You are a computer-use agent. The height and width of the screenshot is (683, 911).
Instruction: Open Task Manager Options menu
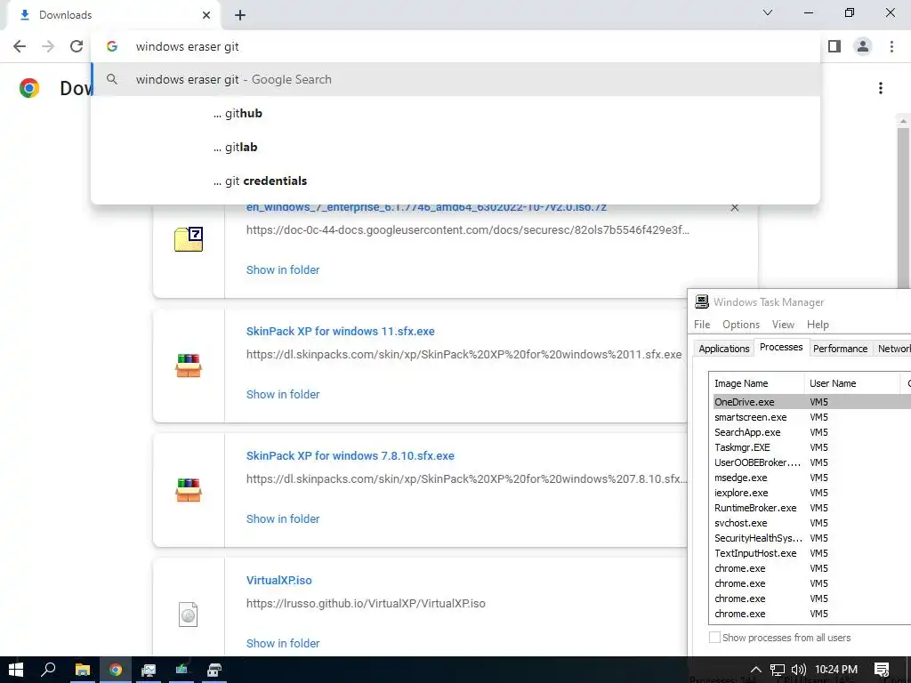[741, 325]
